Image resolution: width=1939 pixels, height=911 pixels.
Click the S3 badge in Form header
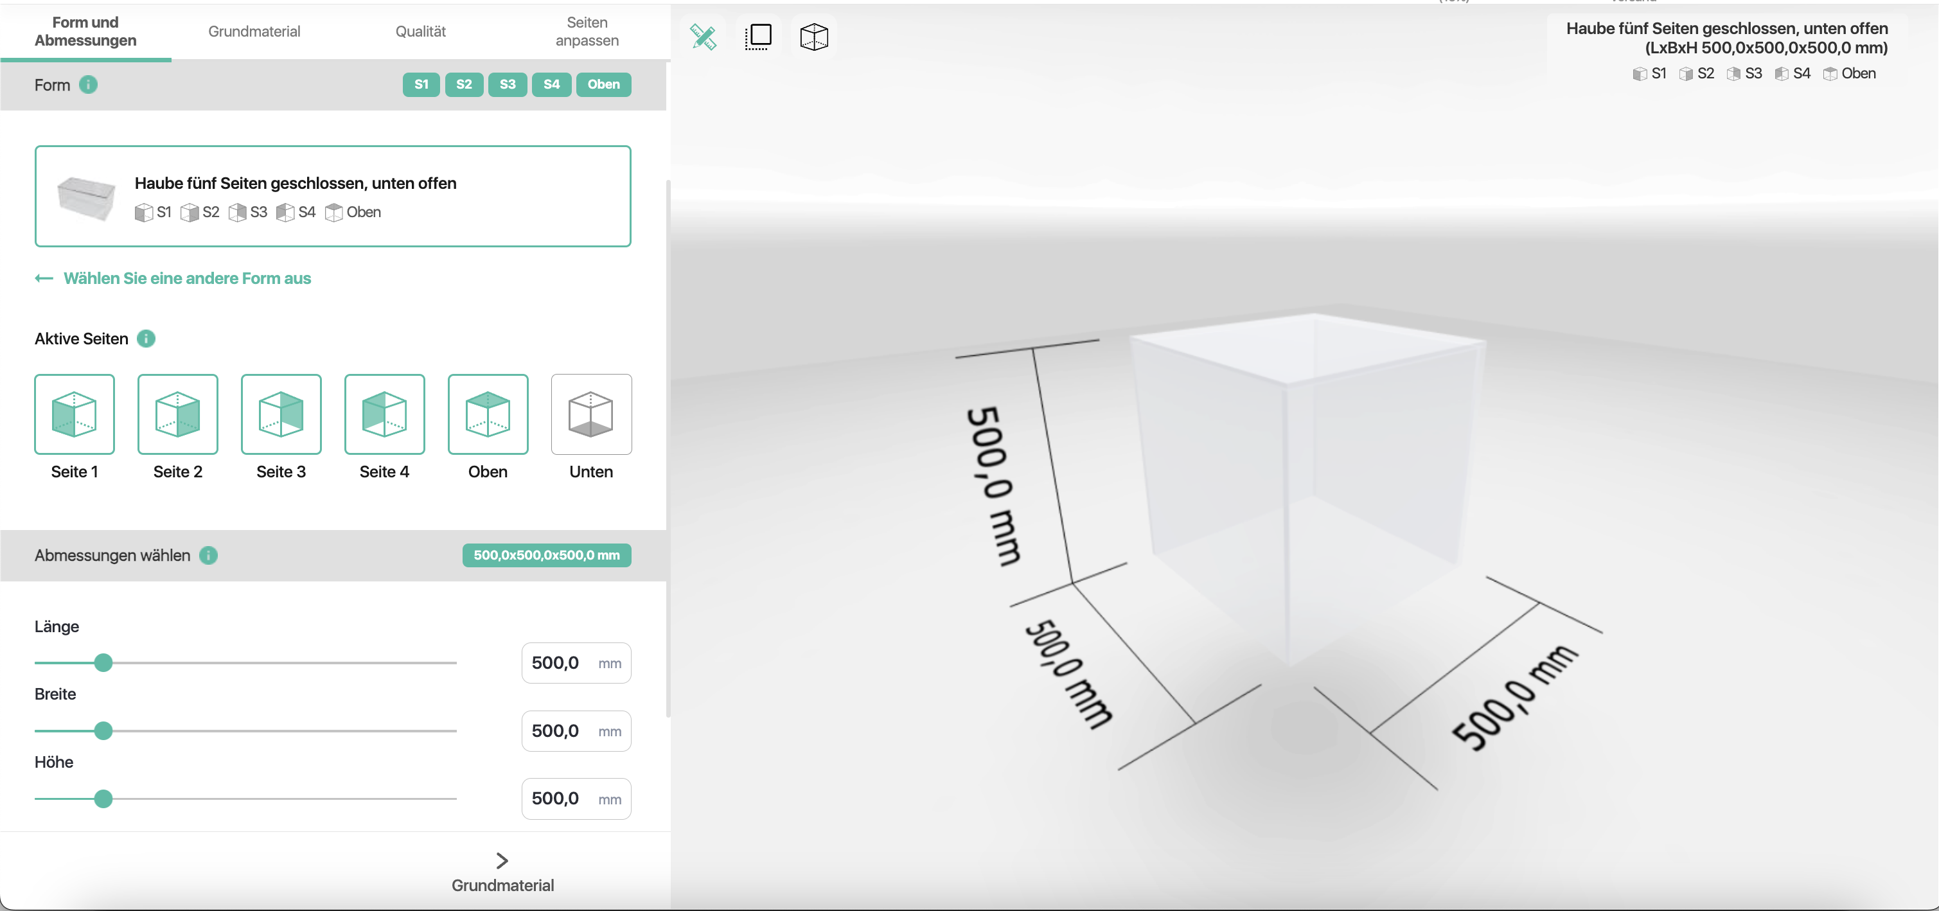(x=508, y=84)
